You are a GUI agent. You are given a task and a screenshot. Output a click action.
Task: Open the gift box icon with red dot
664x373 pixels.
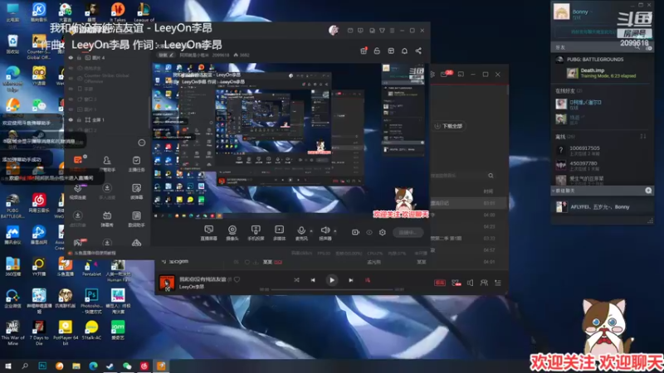364,51
